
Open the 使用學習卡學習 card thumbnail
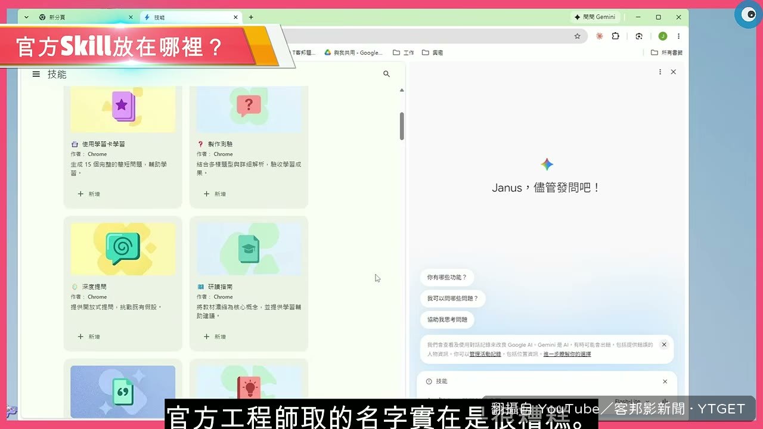pos(123,109)
